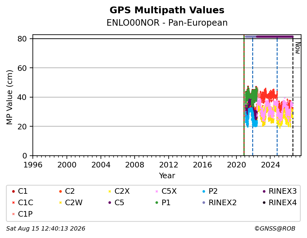The image size is (307, 238).
Task: Click the C1 dark red legend marker
Action: click(13, 191)
